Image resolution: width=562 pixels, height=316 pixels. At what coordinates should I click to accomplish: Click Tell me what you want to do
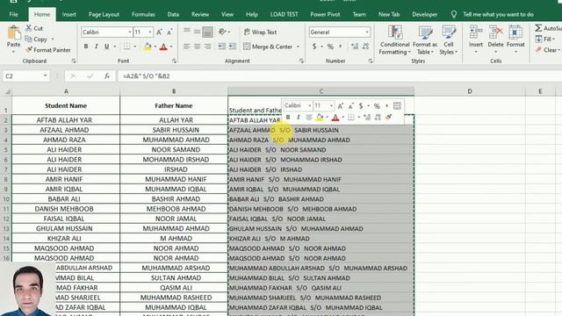point(498,14)
